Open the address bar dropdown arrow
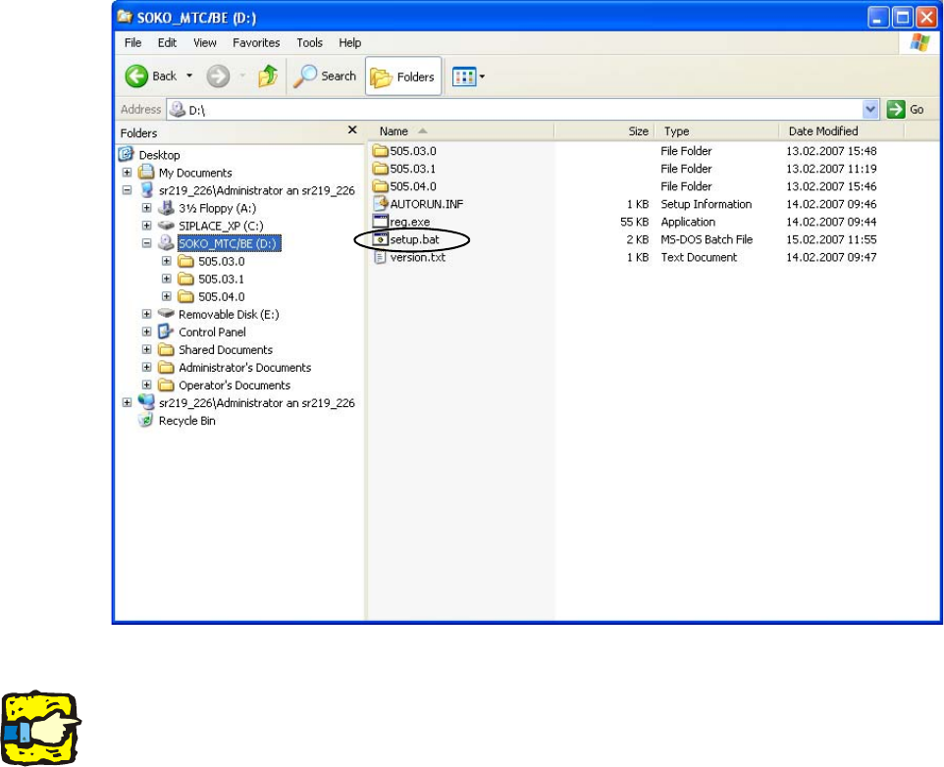The height and width of the screenshot is (767, 944). pos(870,110)
